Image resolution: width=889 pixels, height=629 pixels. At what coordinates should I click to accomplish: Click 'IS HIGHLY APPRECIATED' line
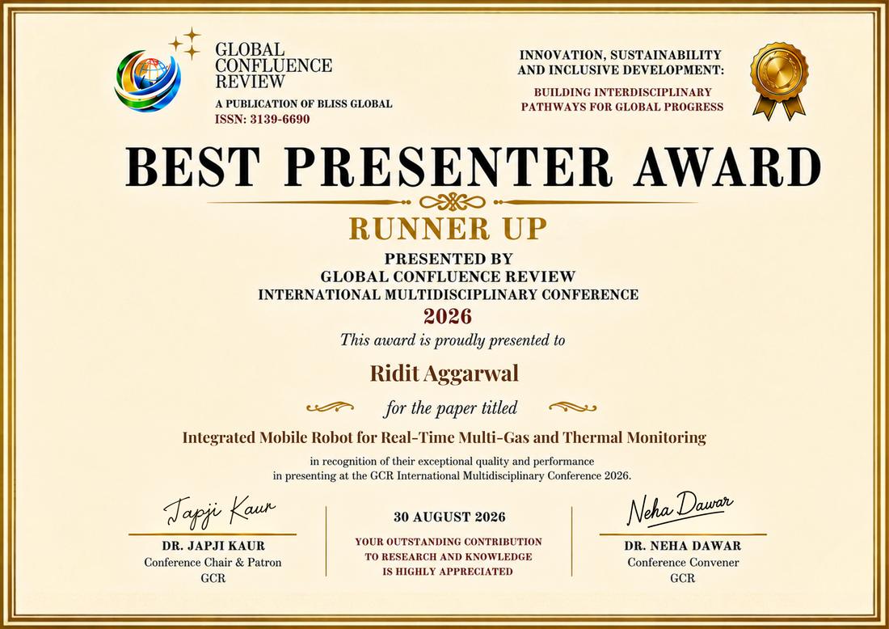click(x=448, y=572)
